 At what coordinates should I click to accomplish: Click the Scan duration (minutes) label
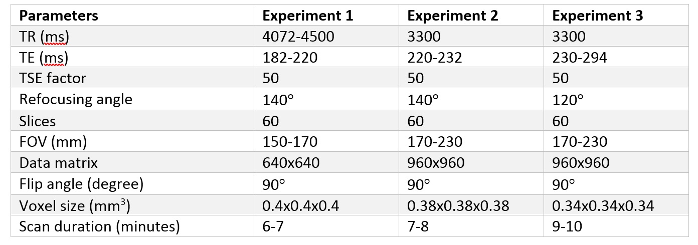tap(99, 226)
